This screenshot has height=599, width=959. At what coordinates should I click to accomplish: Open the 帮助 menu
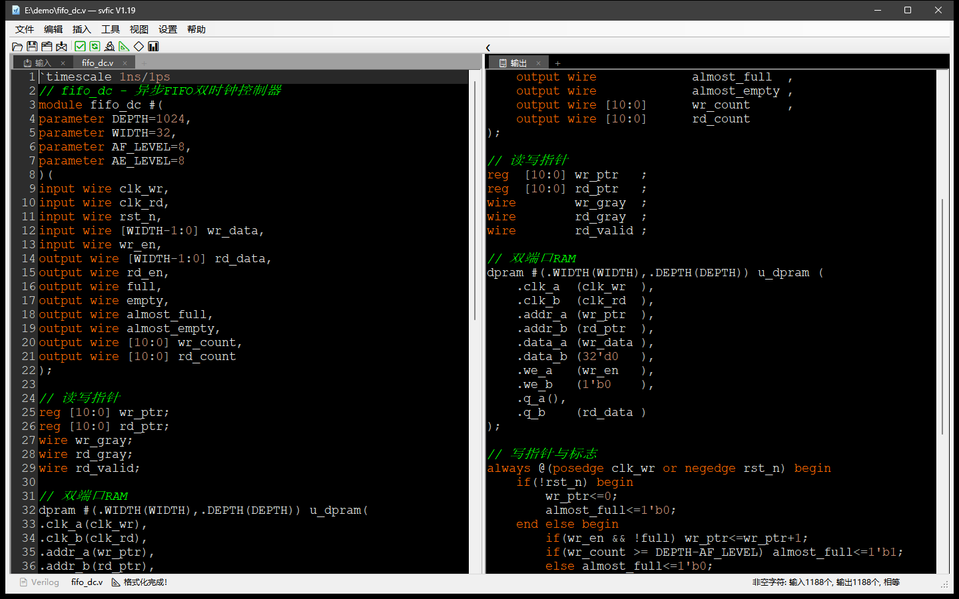coord(196,29)
